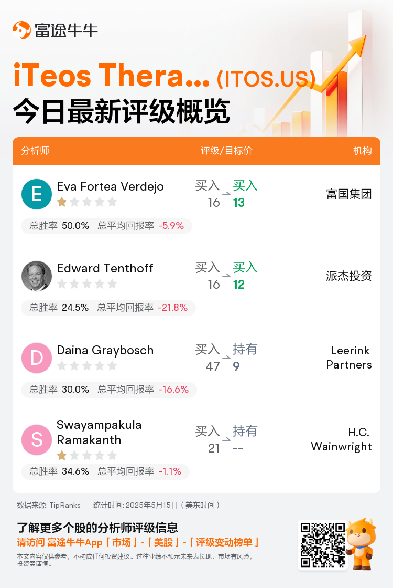Image resolution: width=393 pixels, height=588 pixels.
Task: Click the orange bull mascot
Action: pos(361,544)
